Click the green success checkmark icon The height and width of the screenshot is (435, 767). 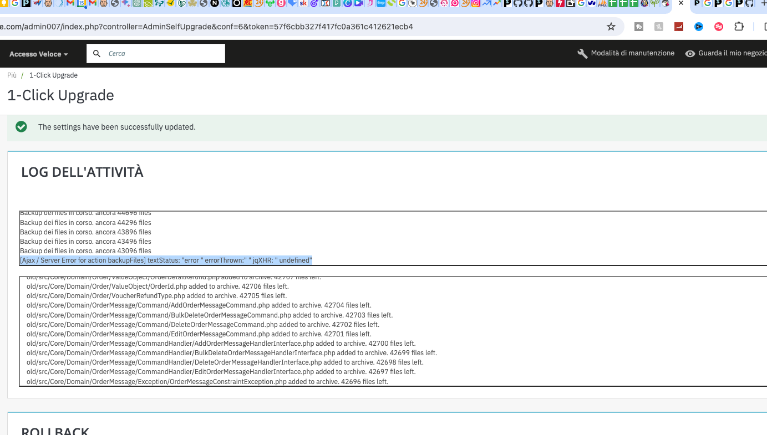click(x=21, y=127)
